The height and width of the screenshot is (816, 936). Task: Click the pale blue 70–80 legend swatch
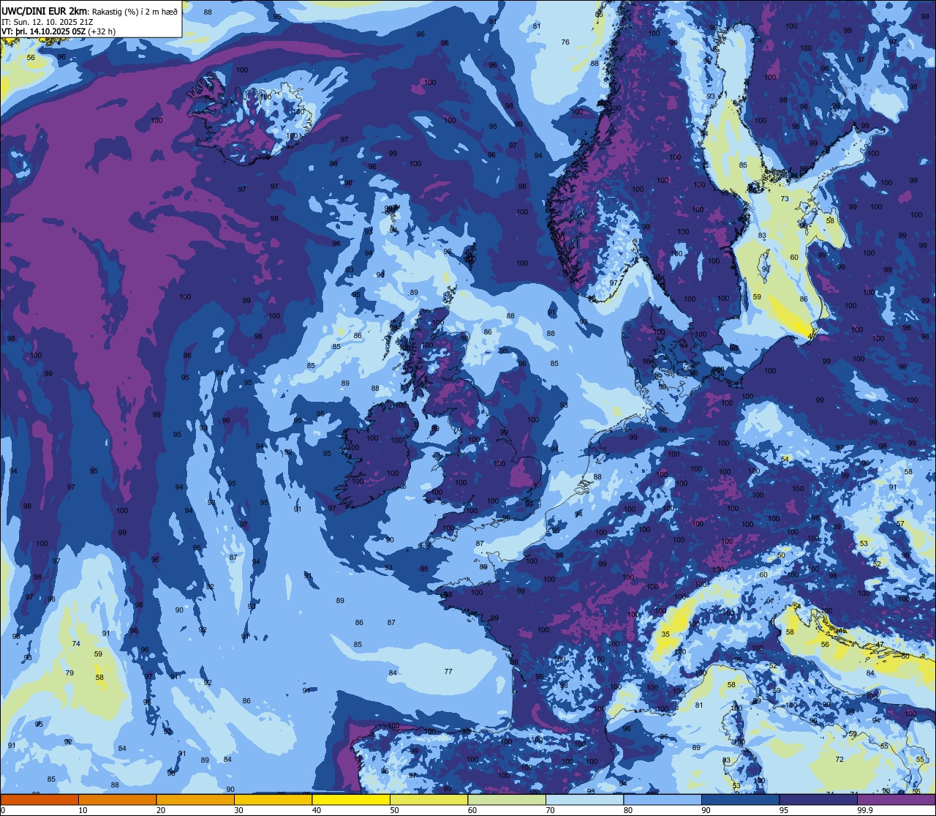point(584,799)
